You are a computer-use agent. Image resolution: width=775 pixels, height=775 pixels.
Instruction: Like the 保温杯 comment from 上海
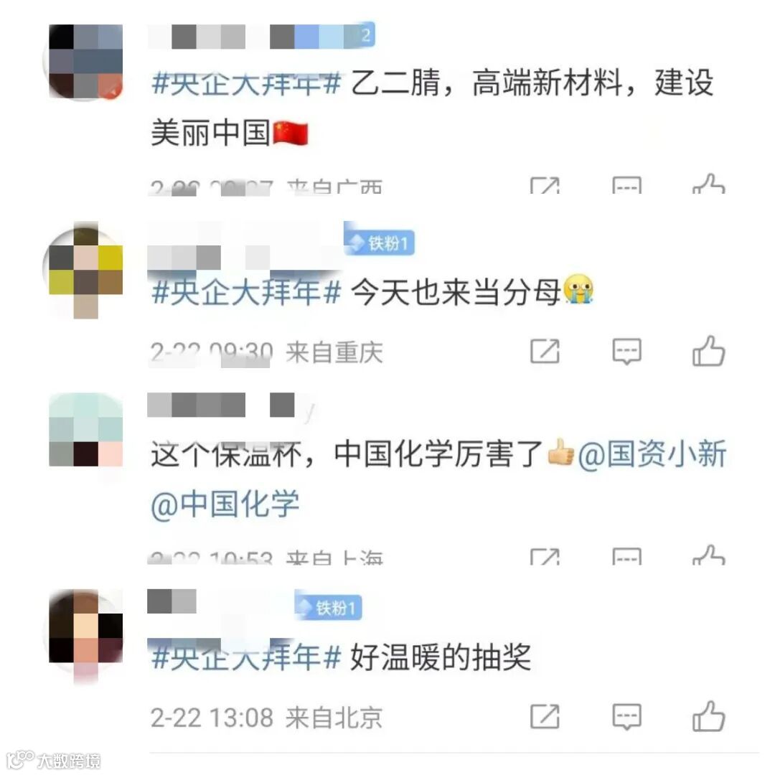point(709,555)
